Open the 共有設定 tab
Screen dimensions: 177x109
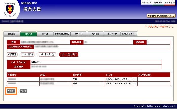click(95, 34)
